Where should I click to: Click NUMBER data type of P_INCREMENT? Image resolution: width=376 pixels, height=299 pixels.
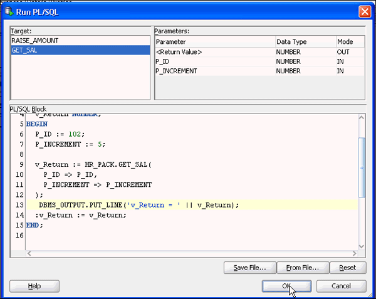(x=288, y=71)
